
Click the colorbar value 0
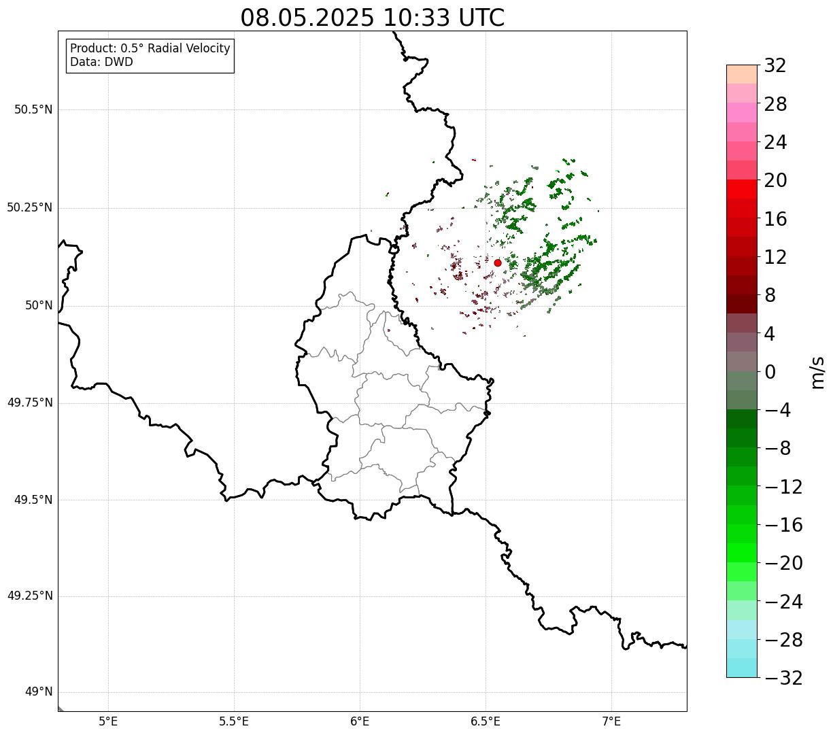pos(770,371)
